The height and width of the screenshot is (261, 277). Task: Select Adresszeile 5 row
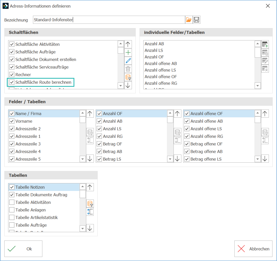coord(44,159)
